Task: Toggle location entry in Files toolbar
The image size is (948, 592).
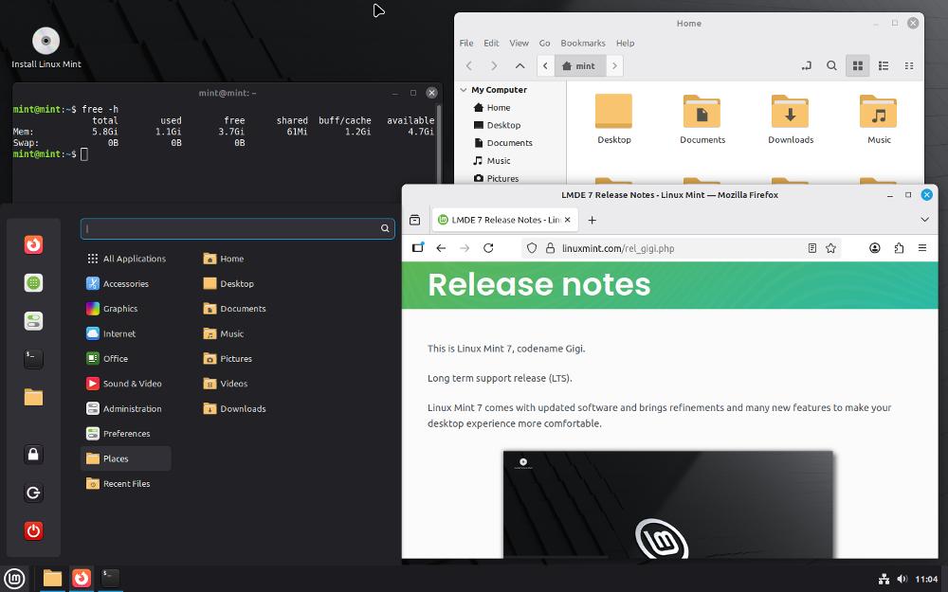Action: click(807, 66)
